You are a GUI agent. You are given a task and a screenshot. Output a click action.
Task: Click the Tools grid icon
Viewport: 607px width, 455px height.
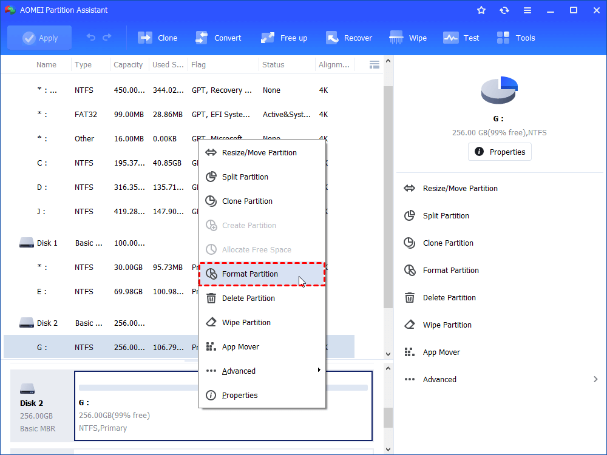point(503,38)
